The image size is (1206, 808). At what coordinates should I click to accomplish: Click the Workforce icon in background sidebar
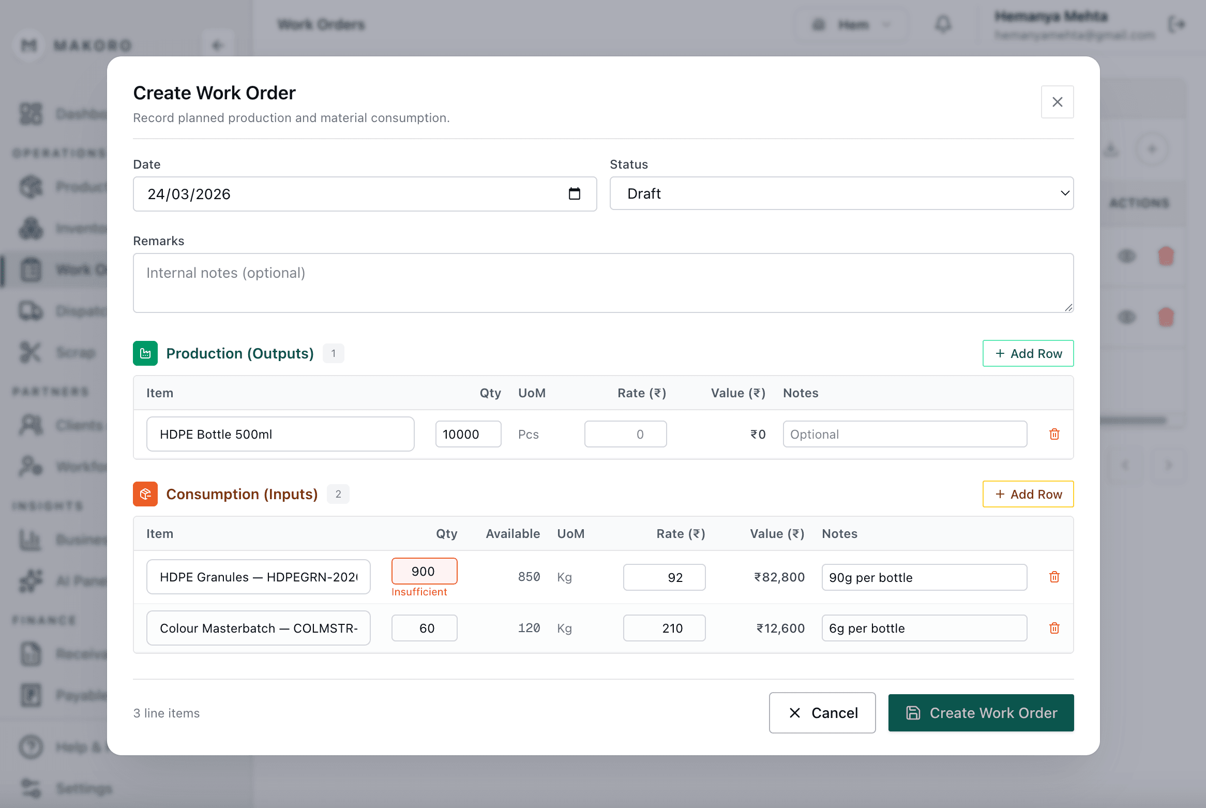(x=31, y=466)
